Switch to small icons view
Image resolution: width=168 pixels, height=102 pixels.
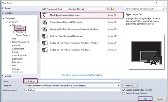108,9
